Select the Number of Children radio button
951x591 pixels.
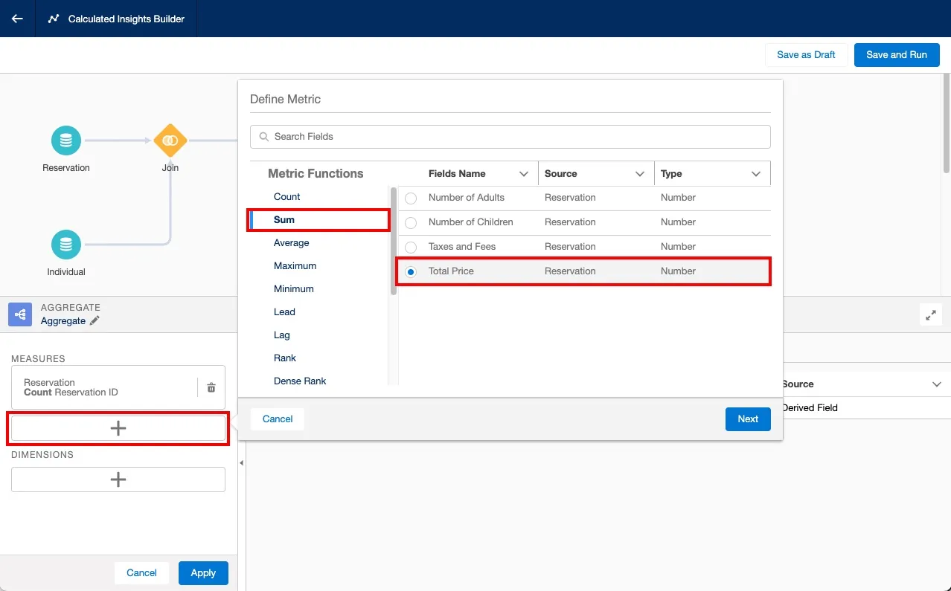[411, 222]
